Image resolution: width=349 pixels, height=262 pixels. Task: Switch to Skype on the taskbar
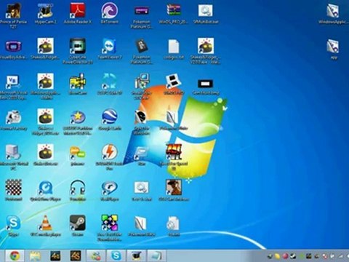click(x=116, y=256)
